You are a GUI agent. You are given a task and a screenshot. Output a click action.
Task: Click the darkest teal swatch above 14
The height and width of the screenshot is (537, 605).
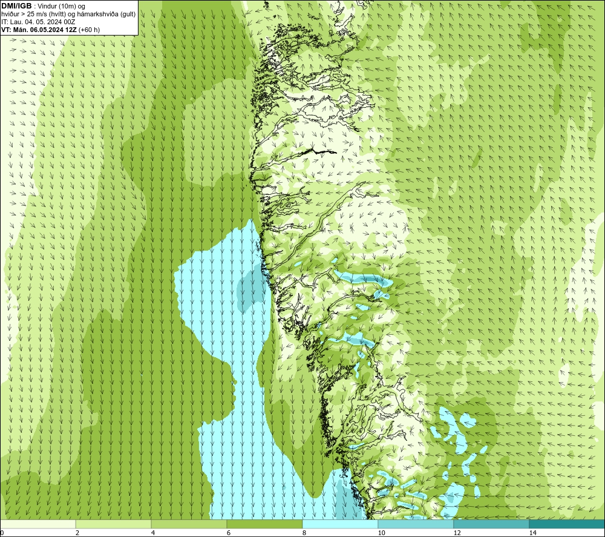(567, 524)
